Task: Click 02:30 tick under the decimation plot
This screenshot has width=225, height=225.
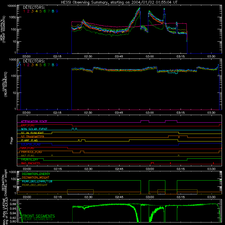Action: click(x=88, y=197)
